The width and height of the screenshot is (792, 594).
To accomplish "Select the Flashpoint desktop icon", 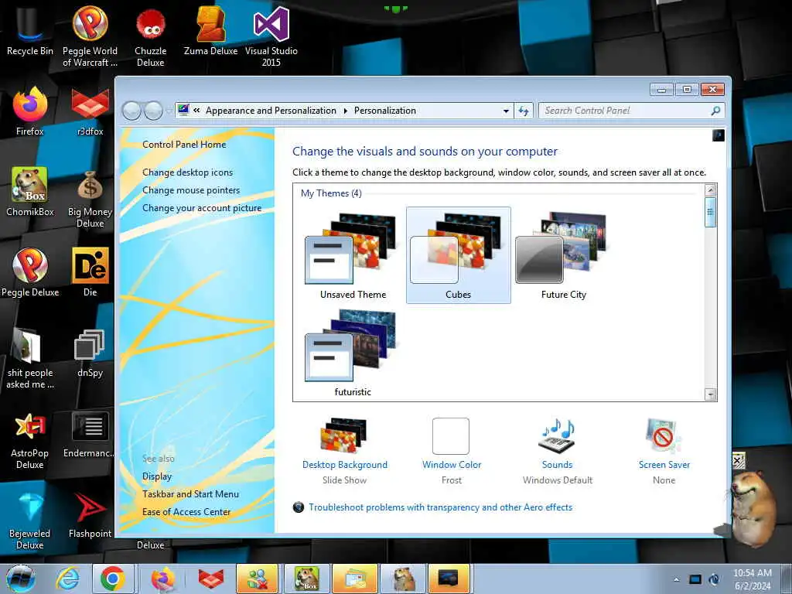I will click(90, 514).
